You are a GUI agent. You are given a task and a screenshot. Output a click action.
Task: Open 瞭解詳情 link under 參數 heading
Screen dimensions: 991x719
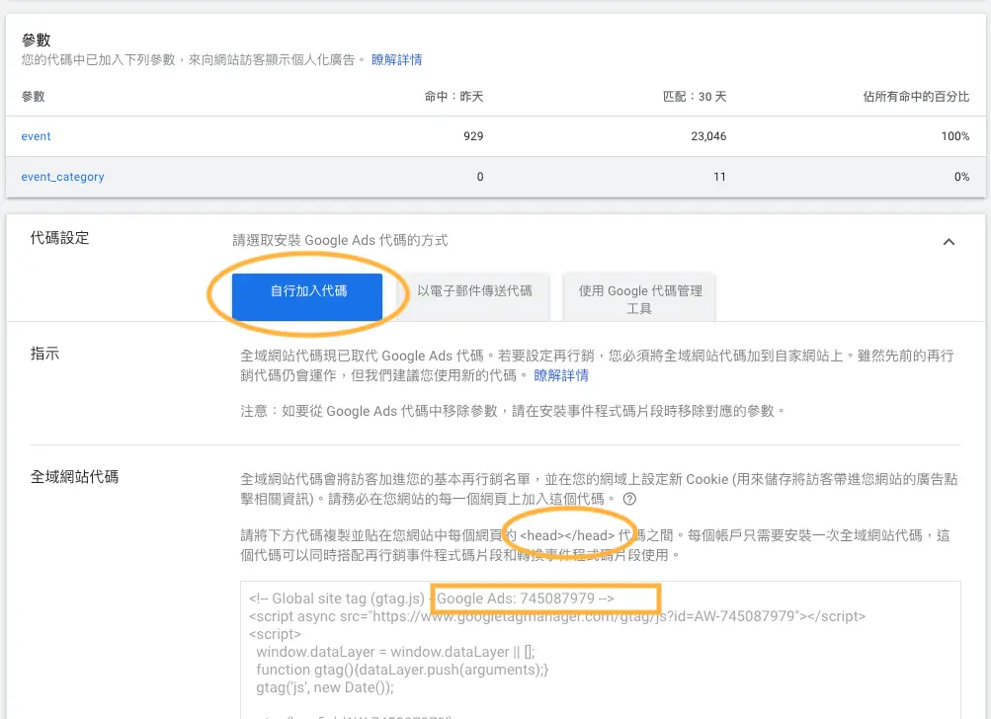point(396,60)
